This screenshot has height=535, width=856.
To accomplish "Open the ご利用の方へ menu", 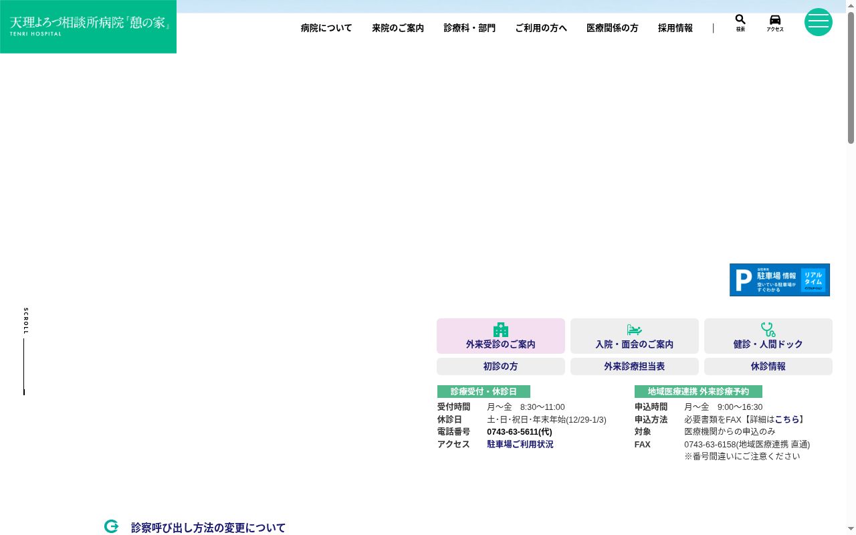I will 541,28.
